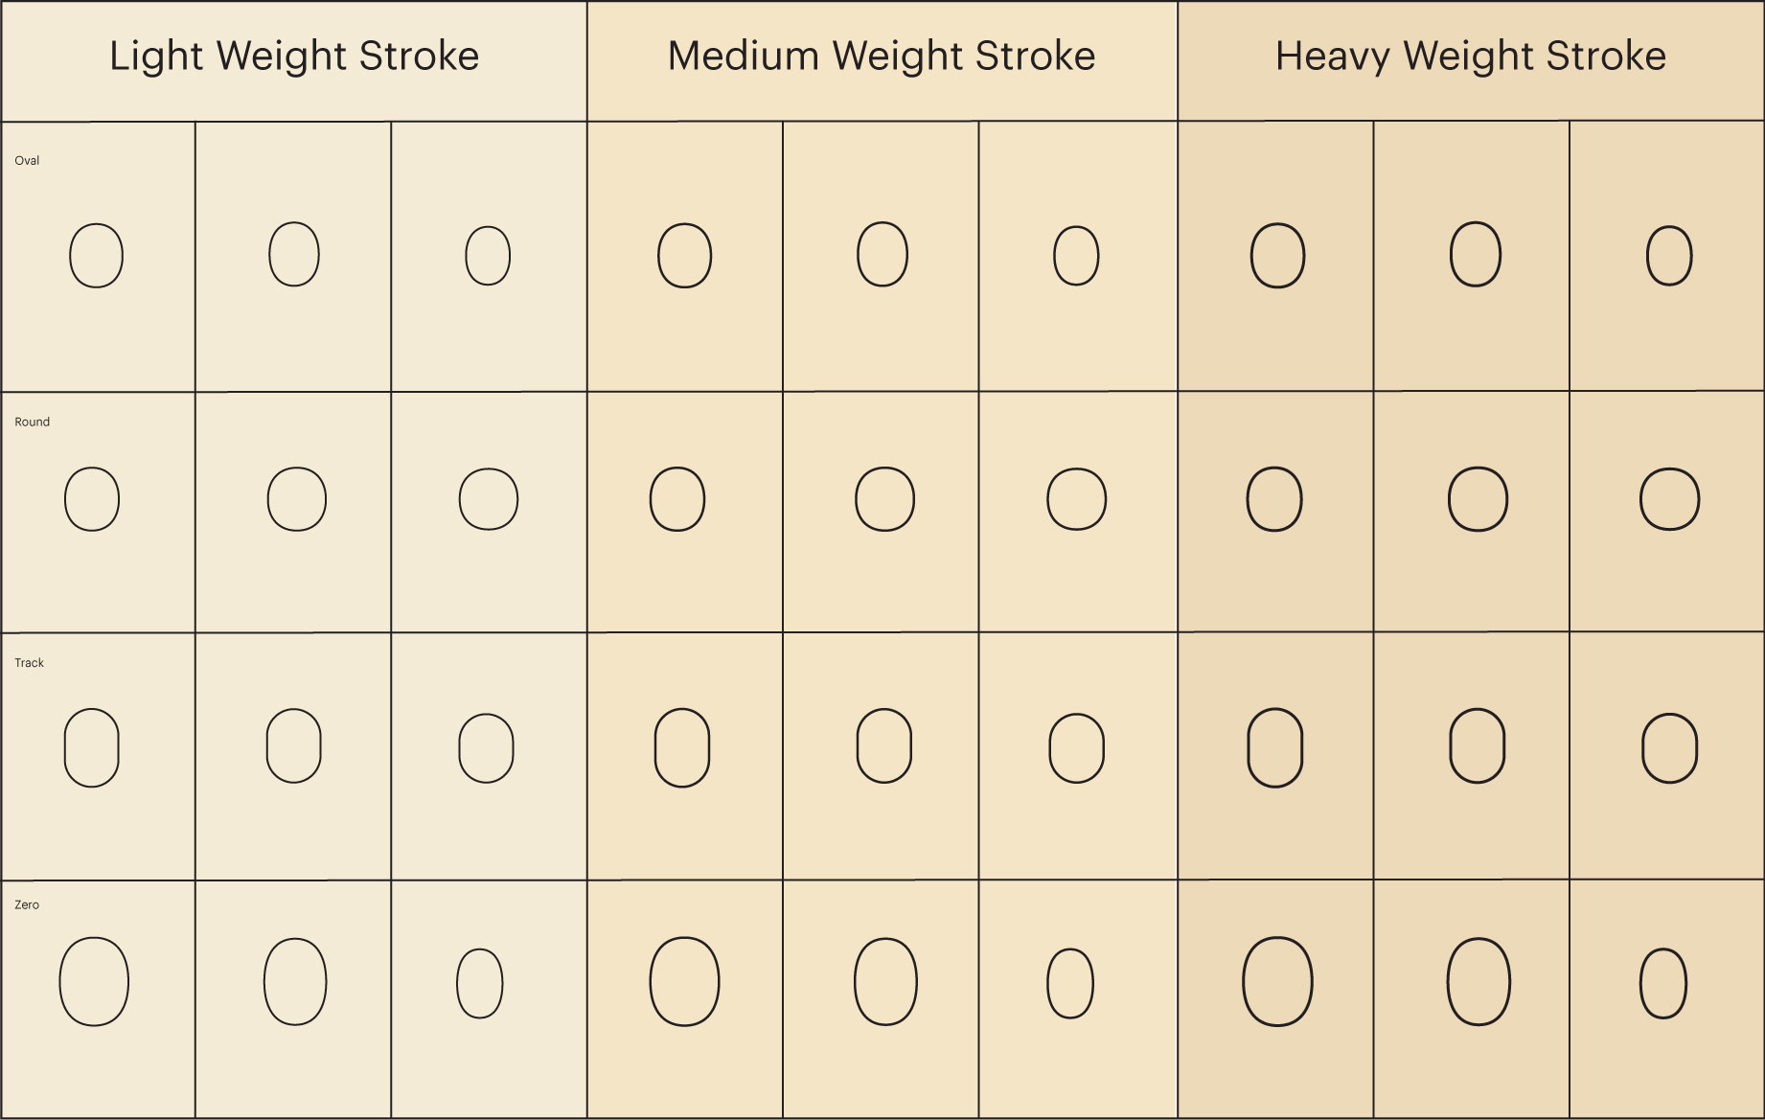Click the Medium Weight Stroke header

pos(882,57)
